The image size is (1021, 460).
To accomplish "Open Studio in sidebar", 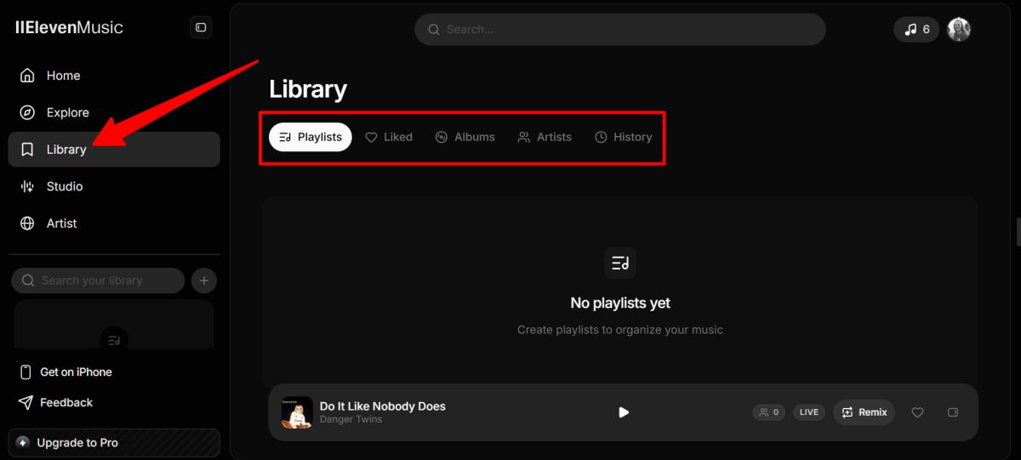I will [114, 186].
